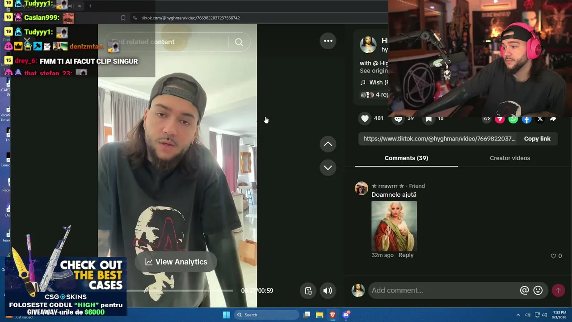
Task: Open the taskbar clock and date
Action: pyautogui.click(x=559, y=315)
